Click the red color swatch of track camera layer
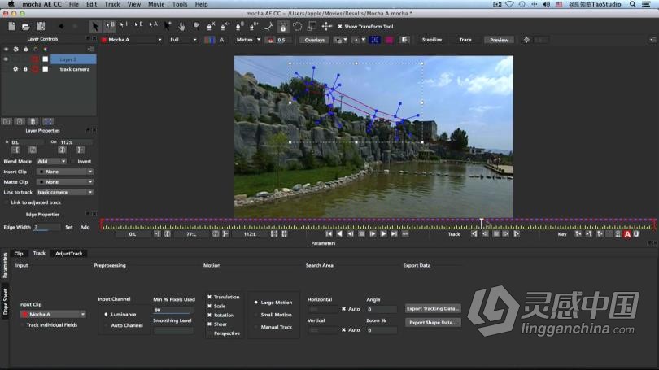The width and height of the screenshot is (659, 370). coord(35,69)
